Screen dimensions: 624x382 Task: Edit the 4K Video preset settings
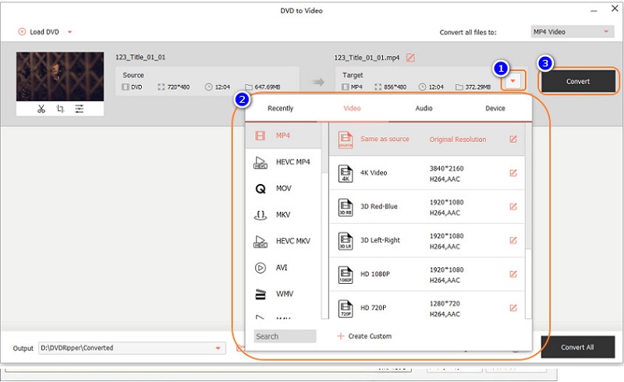512,173
